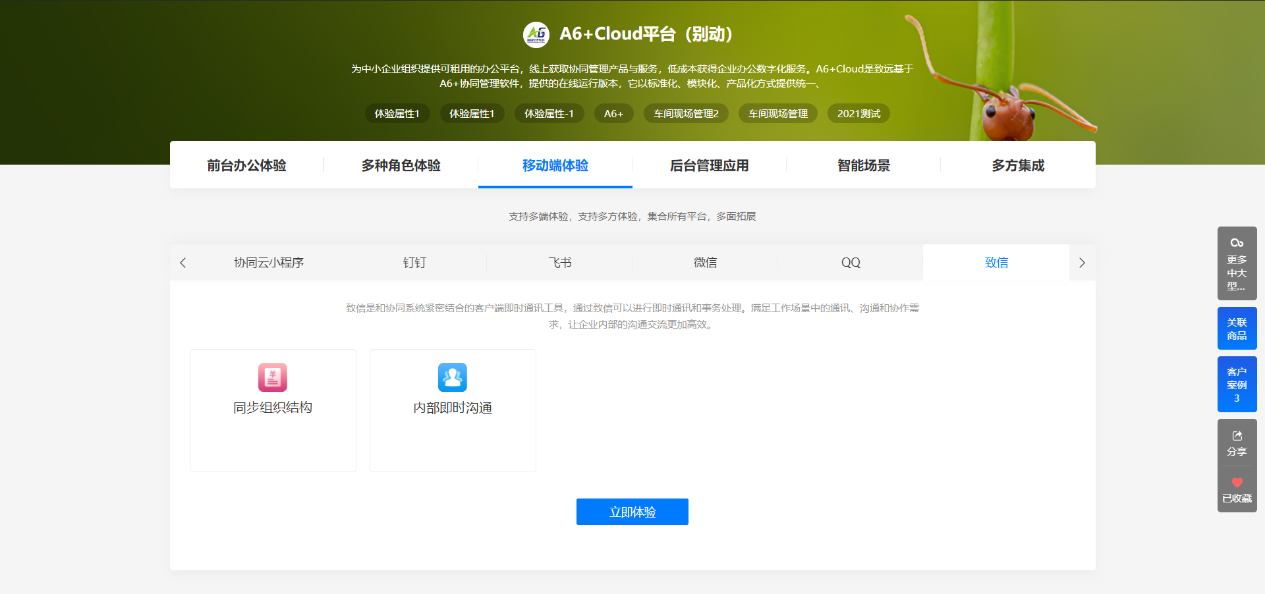Screen dimensions: 1265x594
Task: Click the 更多中大型... side text
Action: click(1237, 273)
